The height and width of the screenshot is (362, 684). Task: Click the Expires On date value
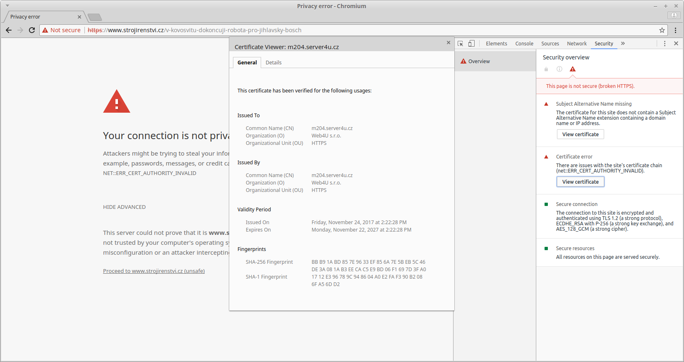click(361, 230)
